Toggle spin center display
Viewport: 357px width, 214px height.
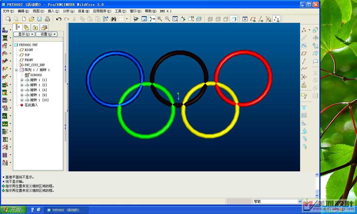(x=152, y=19)
